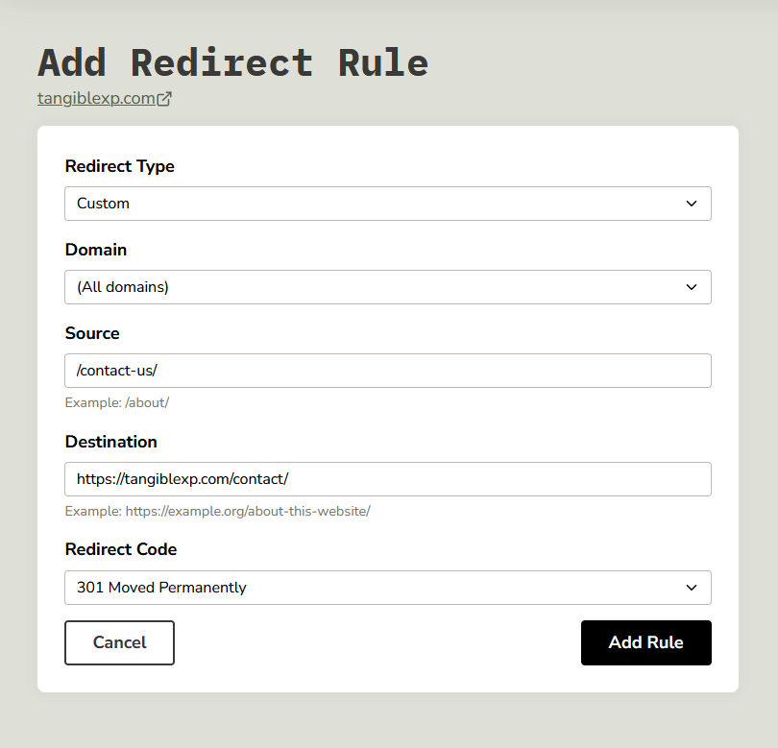Click the chevron arrow in Redirect Code field
The image size is (778, 748).
click(x=692, y=588)
